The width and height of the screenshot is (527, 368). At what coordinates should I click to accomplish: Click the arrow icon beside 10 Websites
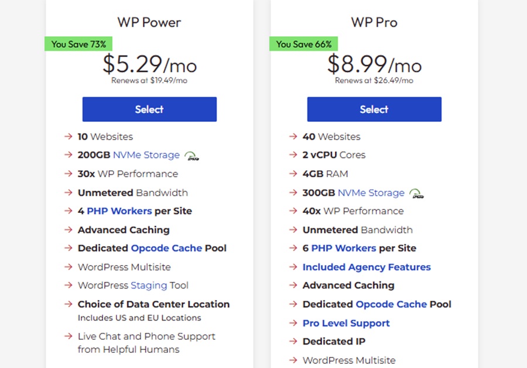[x=69, y=137]
